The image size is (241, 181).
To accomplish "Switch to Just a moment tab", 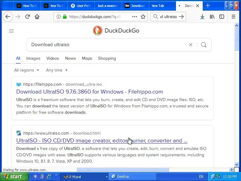I will tap(108, 6).
